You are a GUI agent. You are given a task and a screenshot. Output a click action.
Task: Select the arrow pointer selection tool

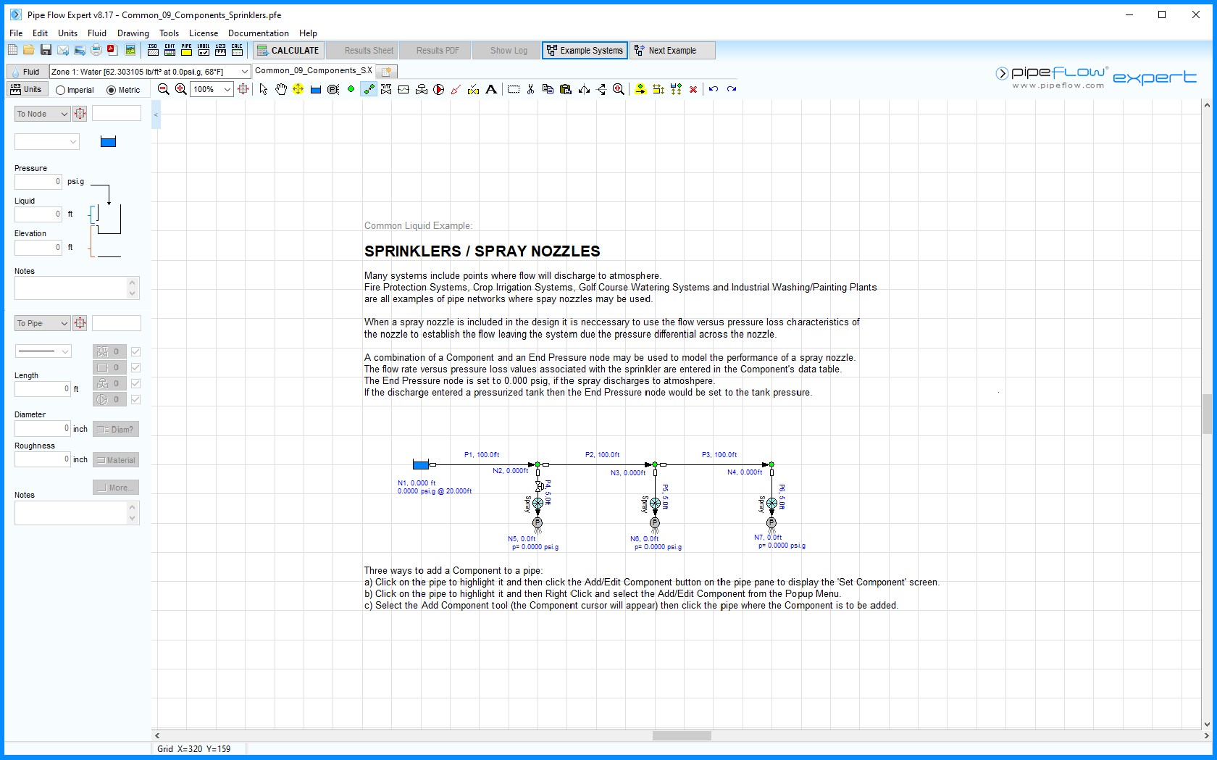[x=263, y=89]
